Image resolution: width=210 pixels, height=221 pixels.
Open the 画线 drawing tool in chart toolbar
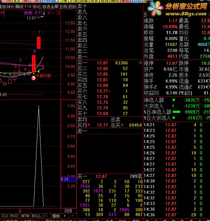click(19, 7)
